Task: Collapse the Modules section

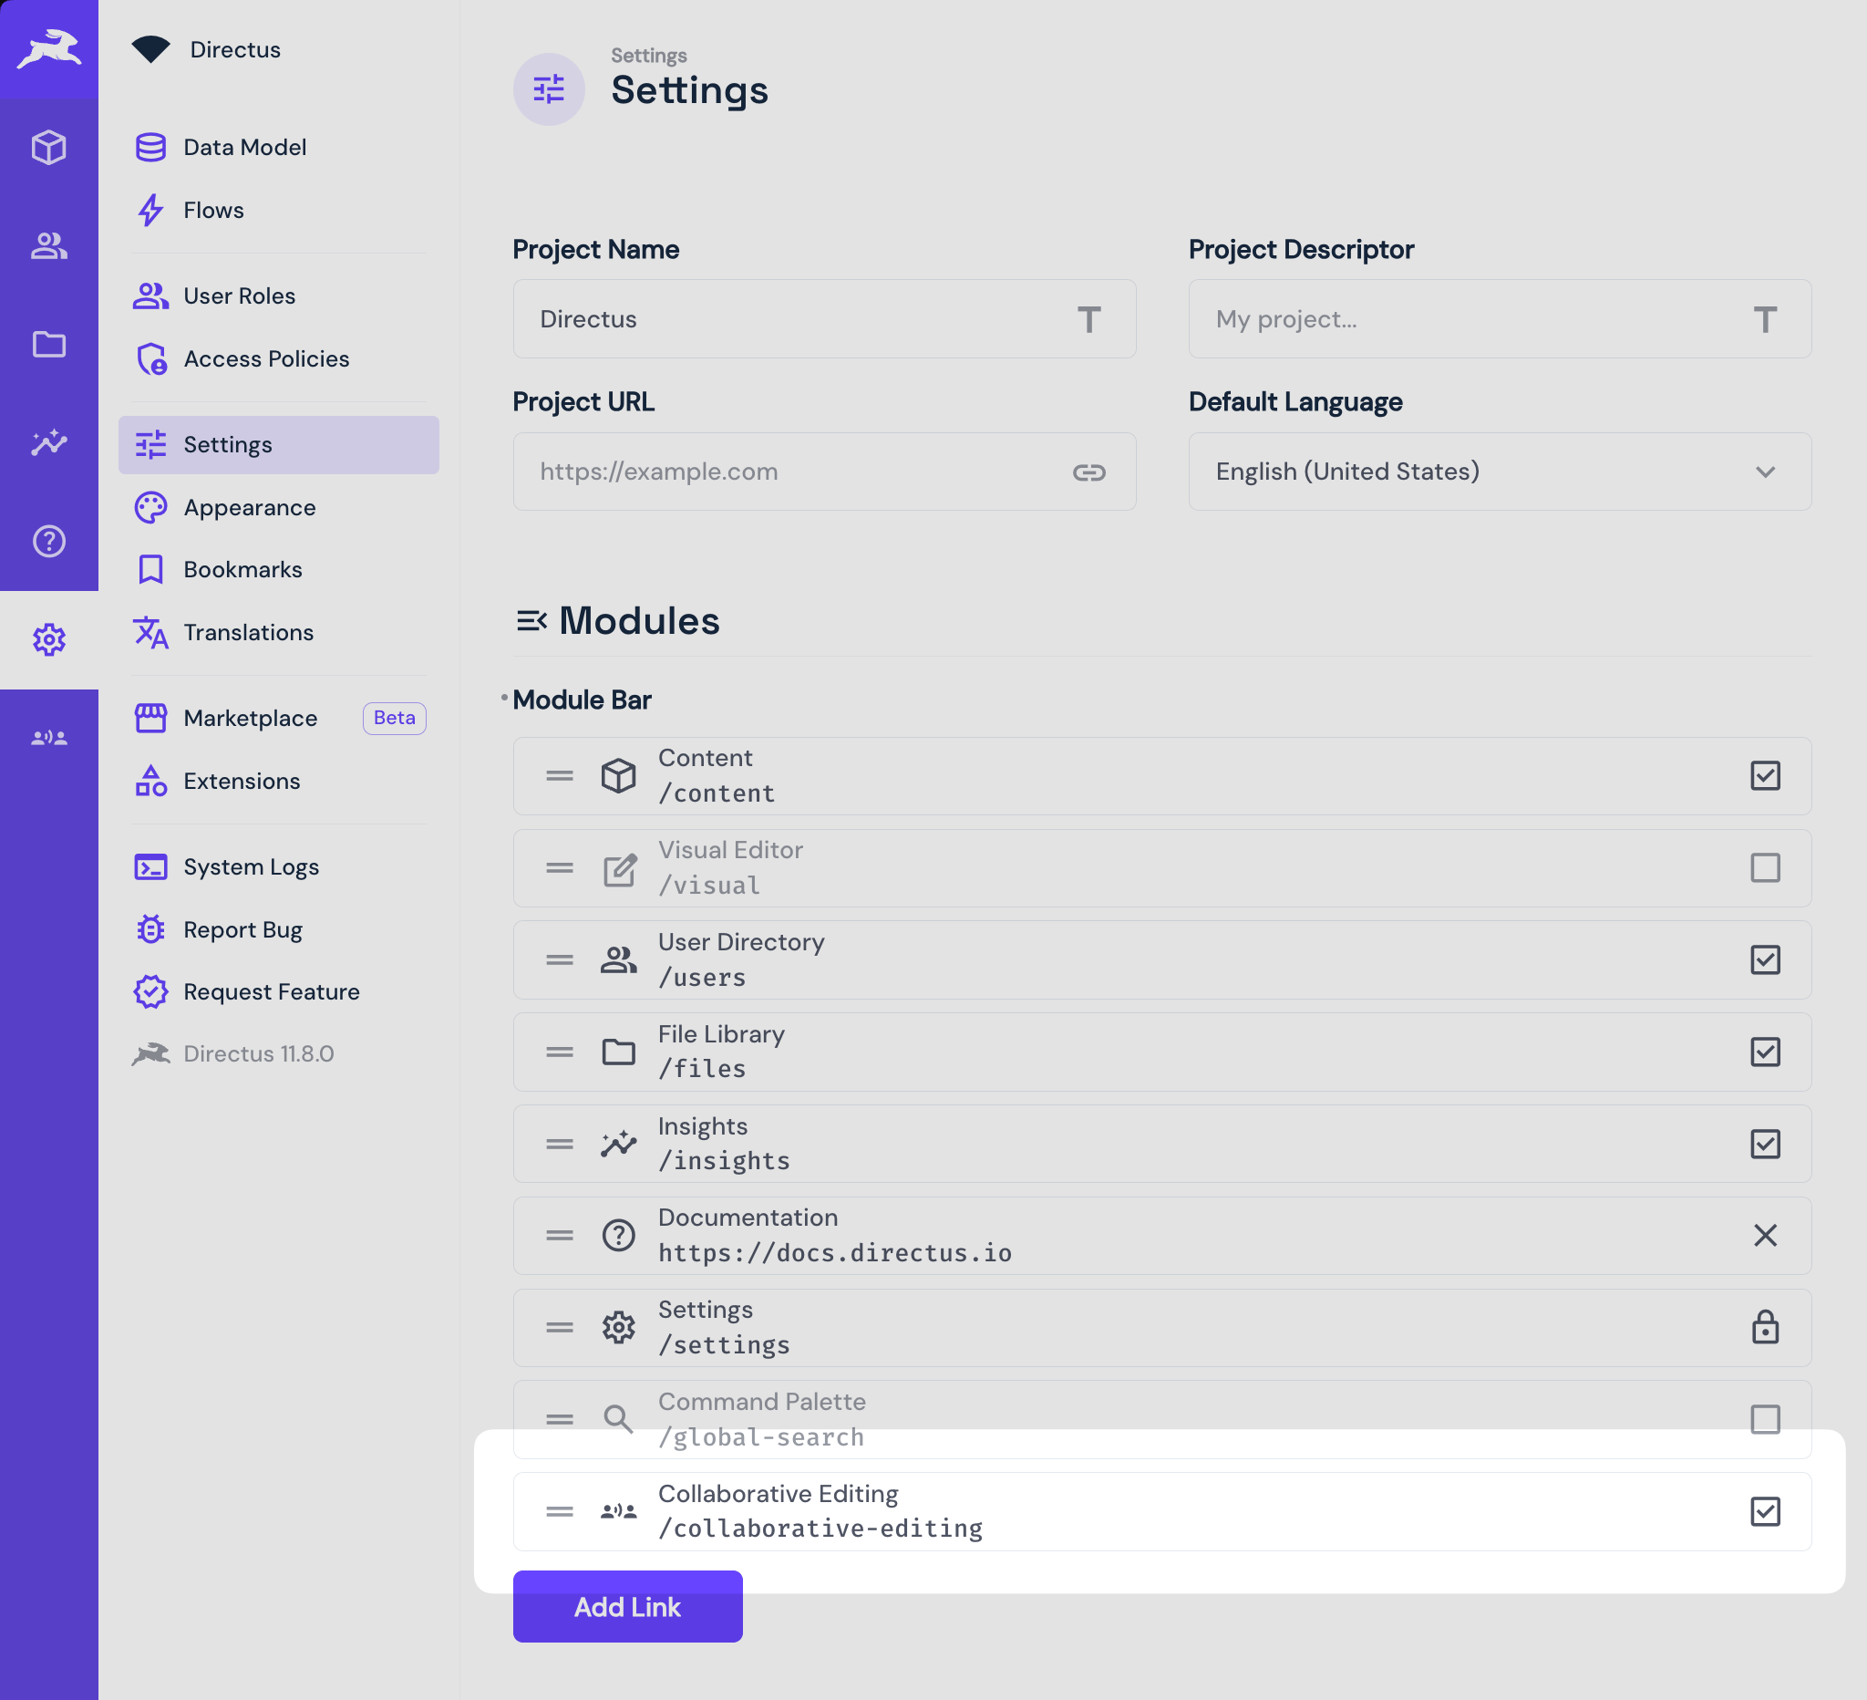Action: coord(532,621)
